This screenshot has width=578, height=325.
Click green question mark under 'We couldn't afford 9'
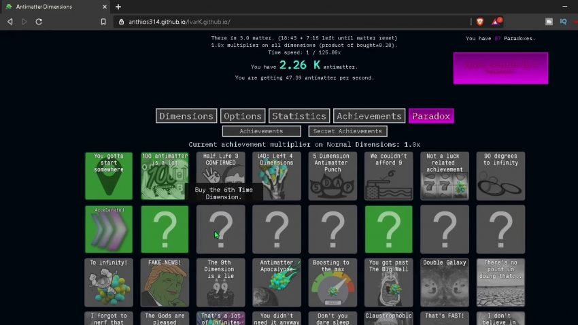[x=388, y=229]
